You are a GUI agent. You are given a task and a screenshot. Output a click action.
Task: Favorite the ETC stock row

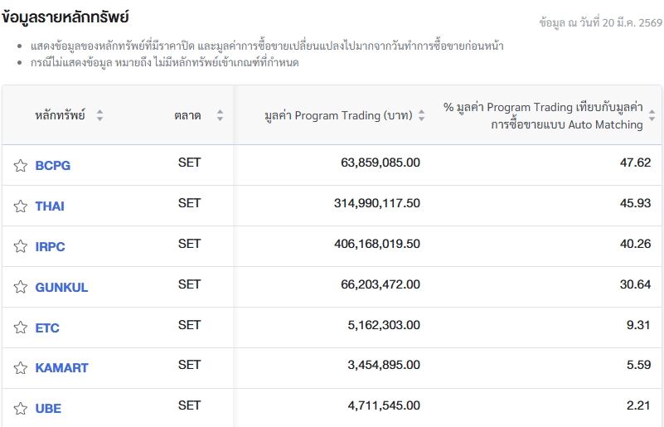21,328
